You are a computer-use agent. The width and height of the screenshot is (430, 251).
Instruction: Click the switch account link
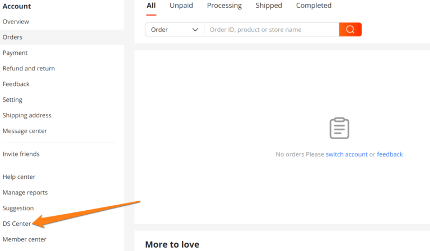click(347, 154)
